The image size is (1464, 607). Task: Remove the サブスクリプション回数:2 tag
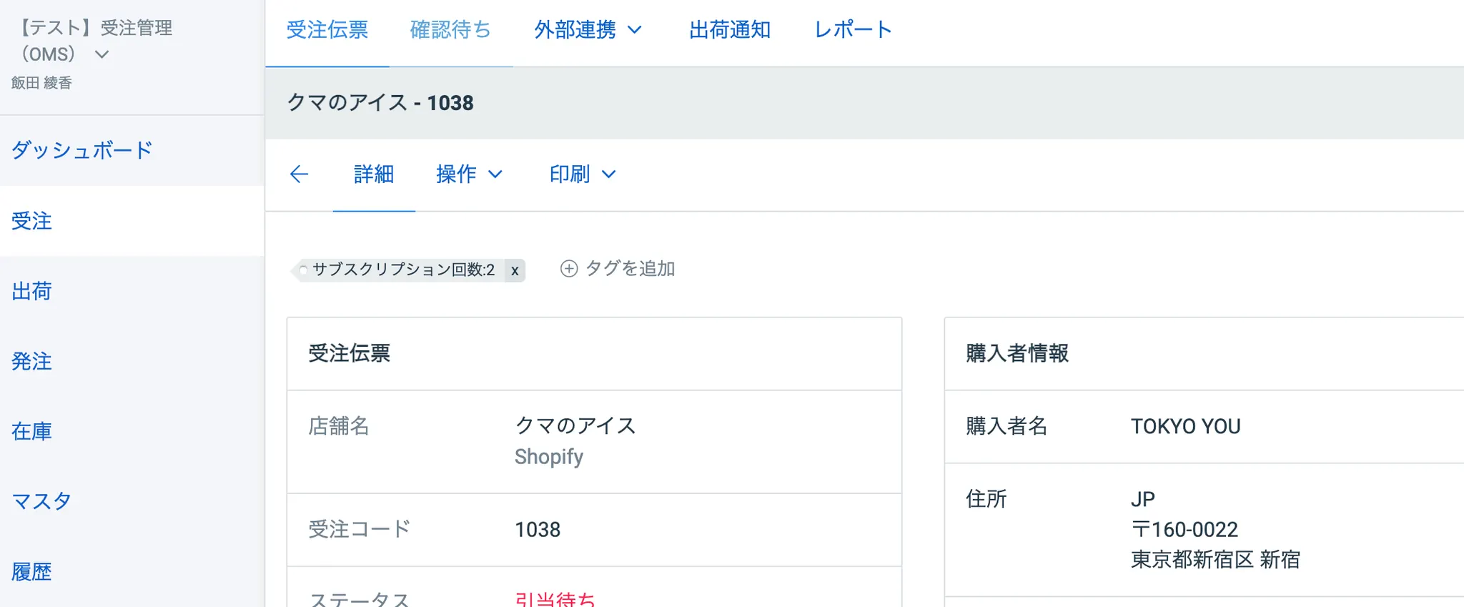click(x=515, y=270)
